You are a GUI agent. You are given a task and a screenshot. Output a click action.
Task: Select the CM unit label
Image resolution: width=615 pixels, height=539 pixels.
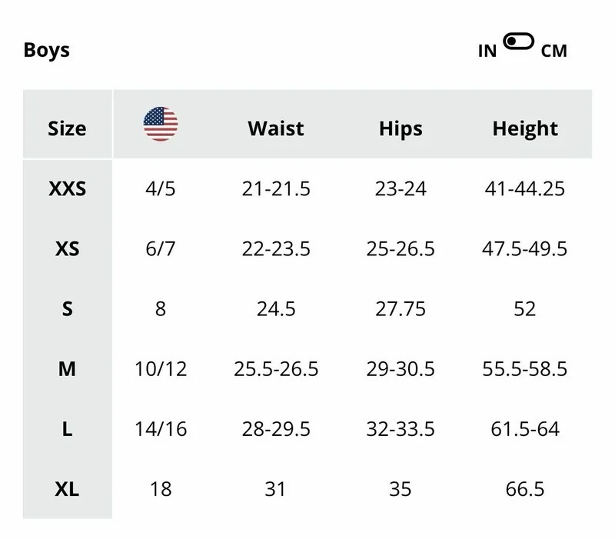(553, 51)
